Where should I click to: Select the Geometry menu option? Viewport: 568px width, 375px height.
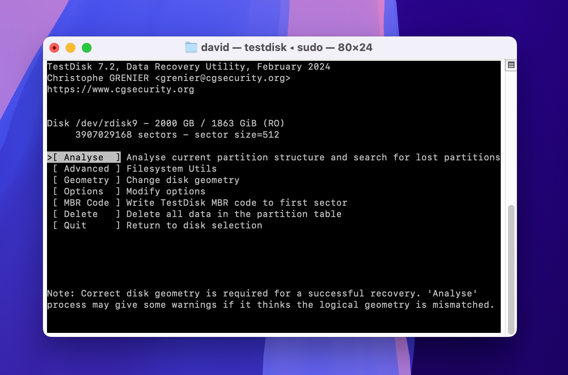click(x=87, y=180)
